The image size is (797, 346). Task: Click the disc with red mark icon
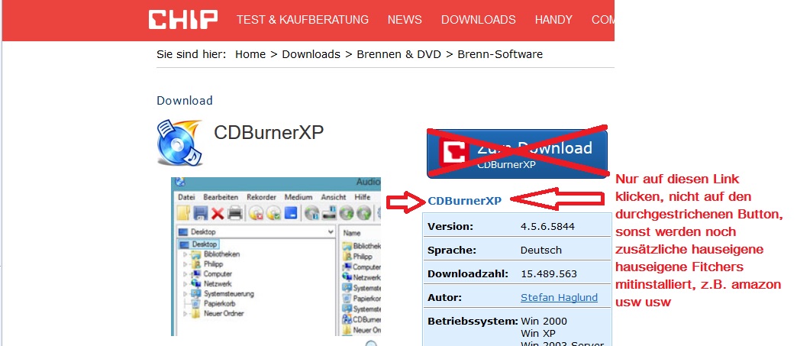click(x=257, y=213)
